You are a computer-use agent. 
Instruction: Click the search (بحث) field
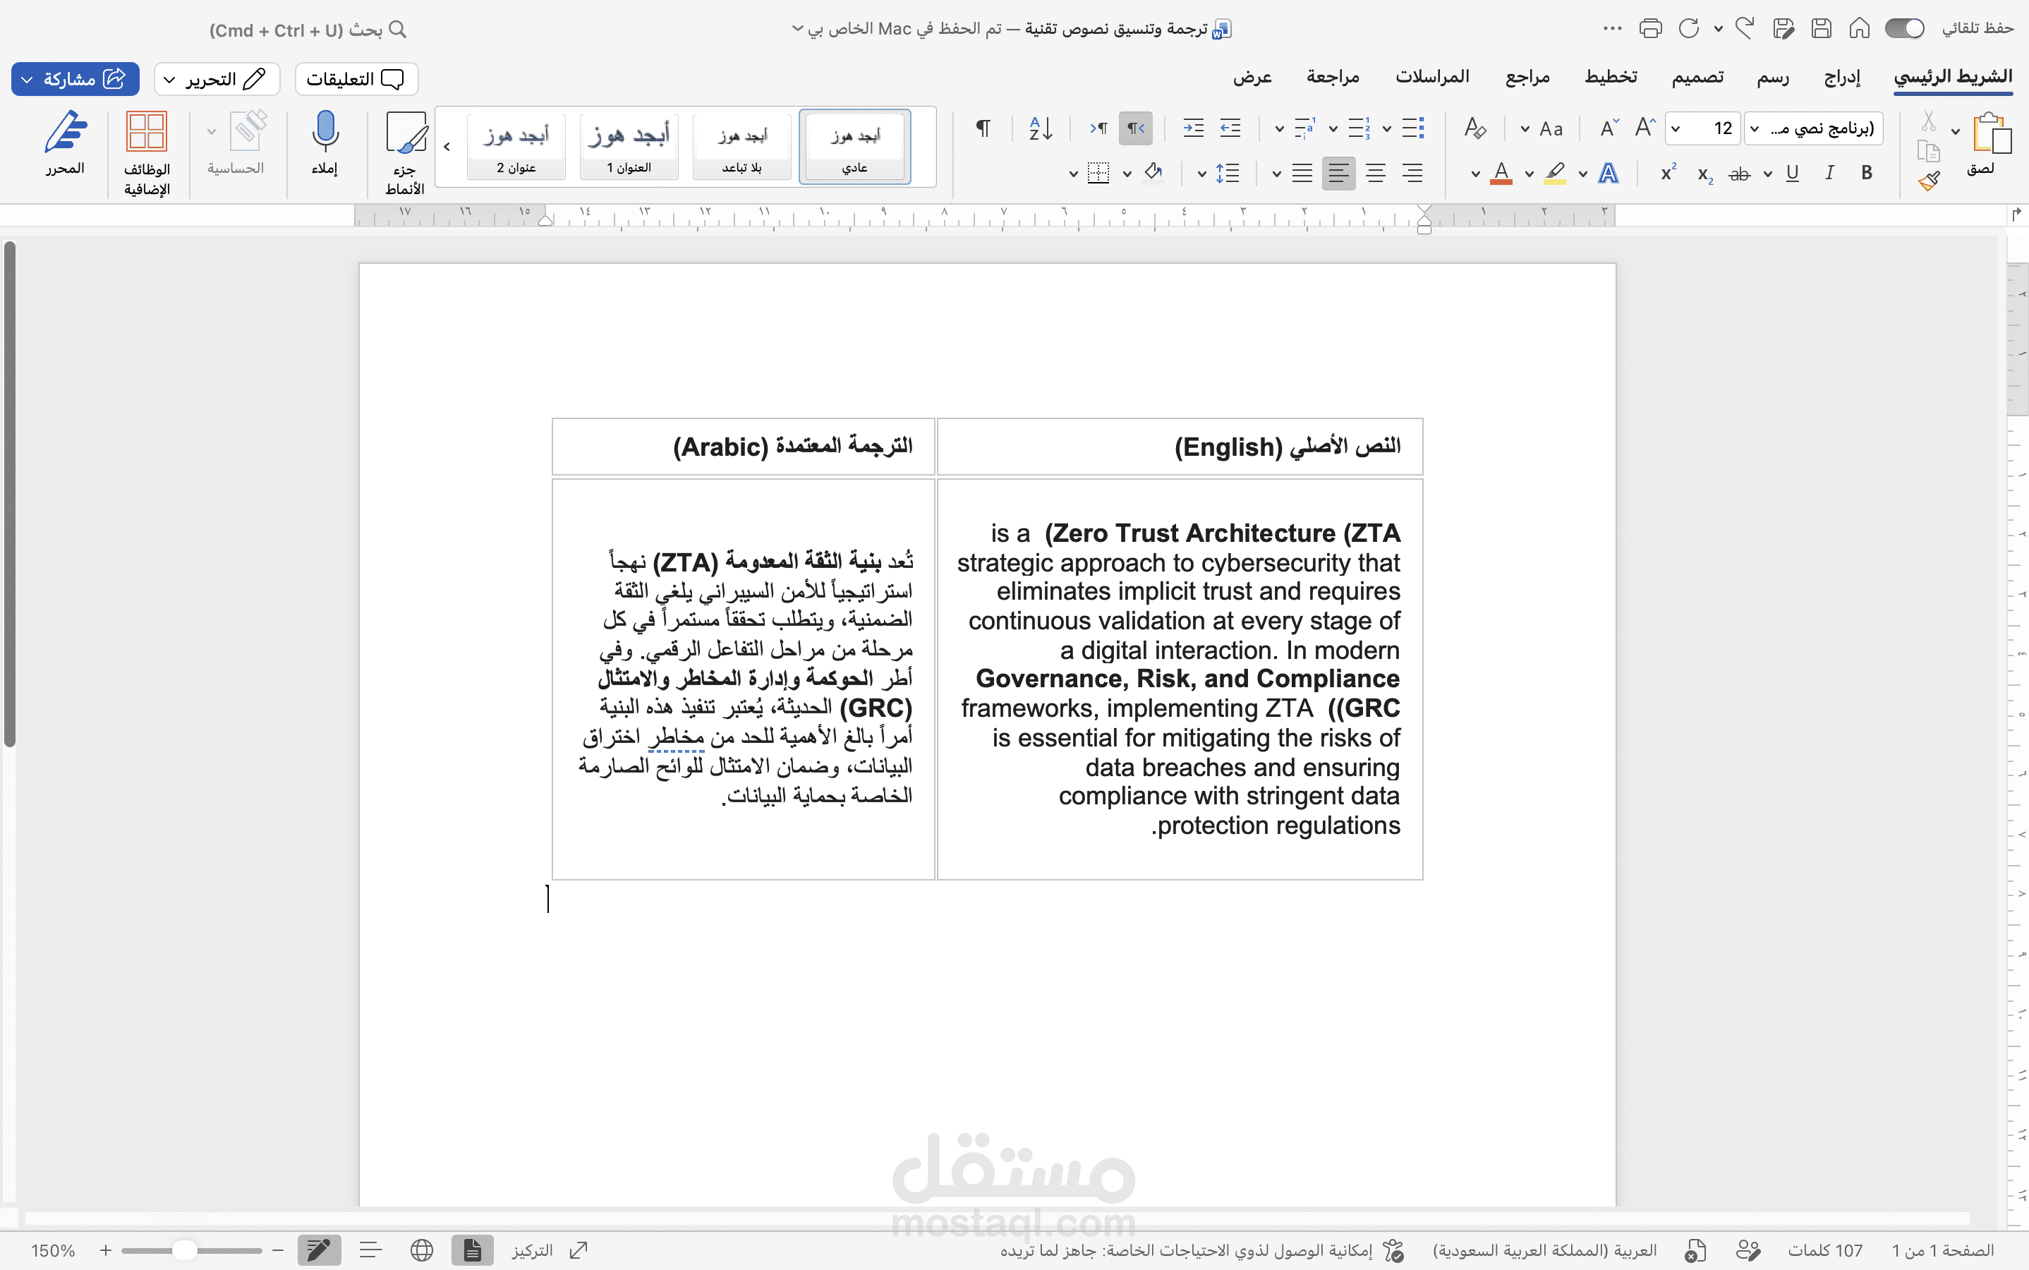tap(308, 30)
